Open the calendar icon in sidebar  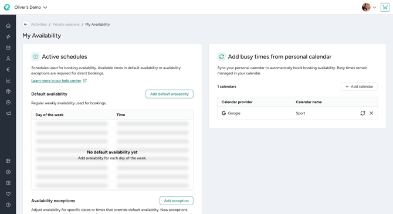(8, 47)
